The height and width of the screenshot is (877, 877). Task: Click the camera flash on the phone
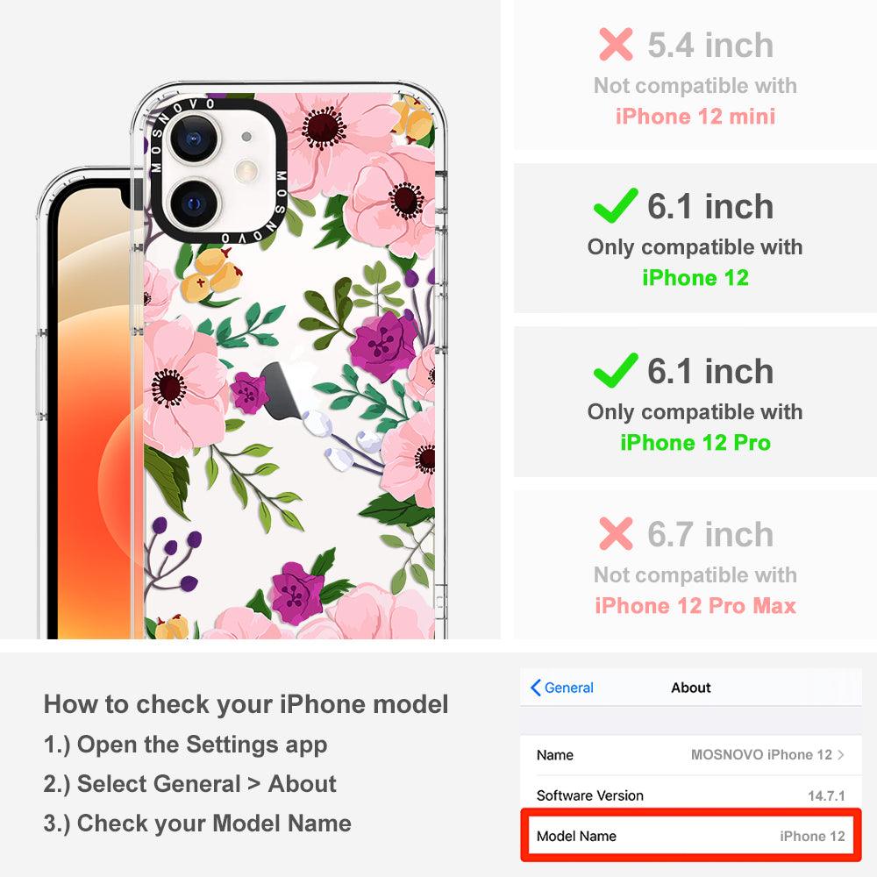(x=246, y=170)
